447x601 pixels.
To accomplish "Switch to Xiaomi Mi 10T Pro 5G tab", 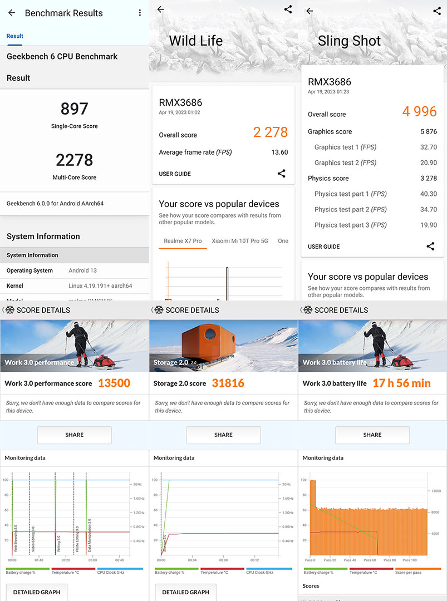I will click(x=240, y=241).
